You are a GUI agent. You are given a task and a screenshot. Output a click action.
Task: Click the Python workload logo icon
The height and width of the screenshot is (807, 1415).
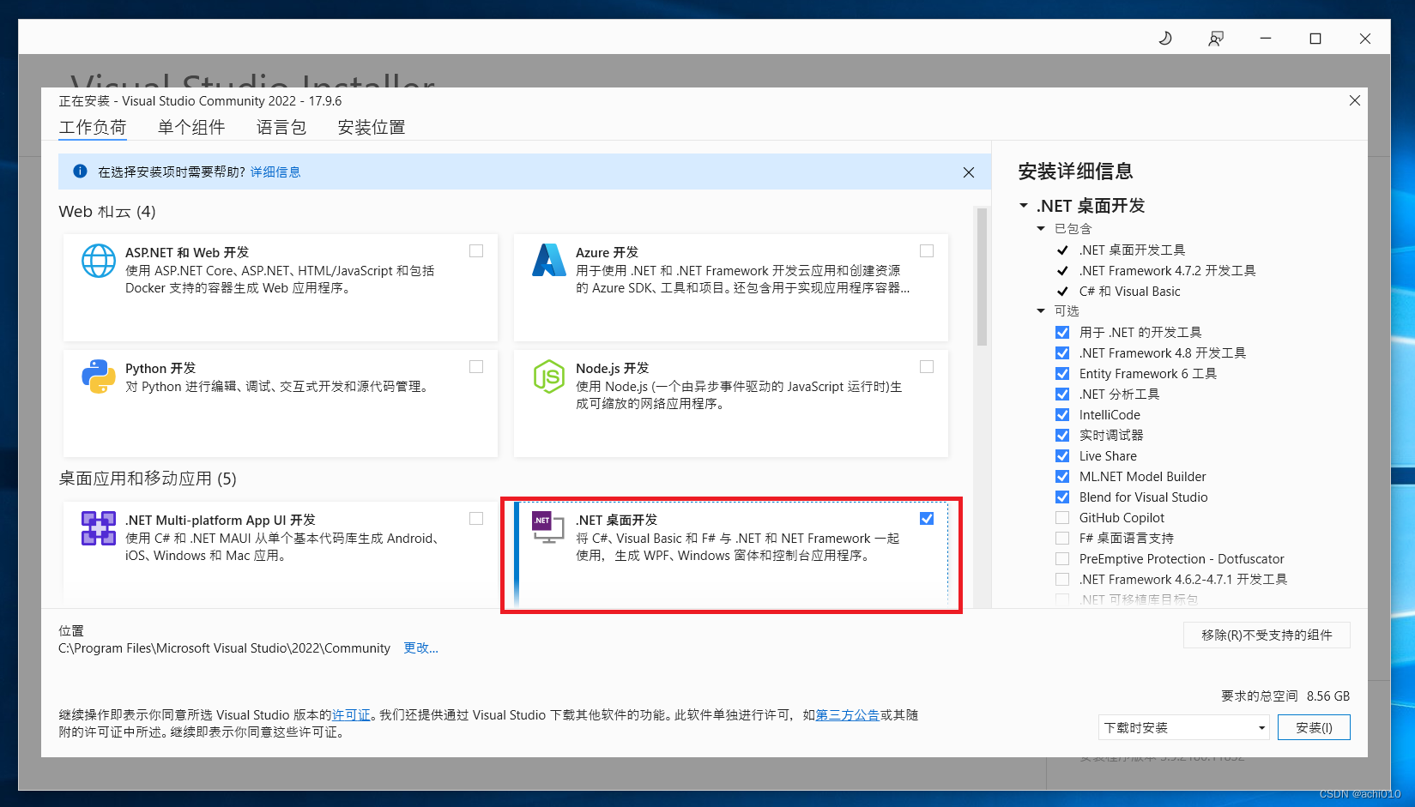[99, 376]
